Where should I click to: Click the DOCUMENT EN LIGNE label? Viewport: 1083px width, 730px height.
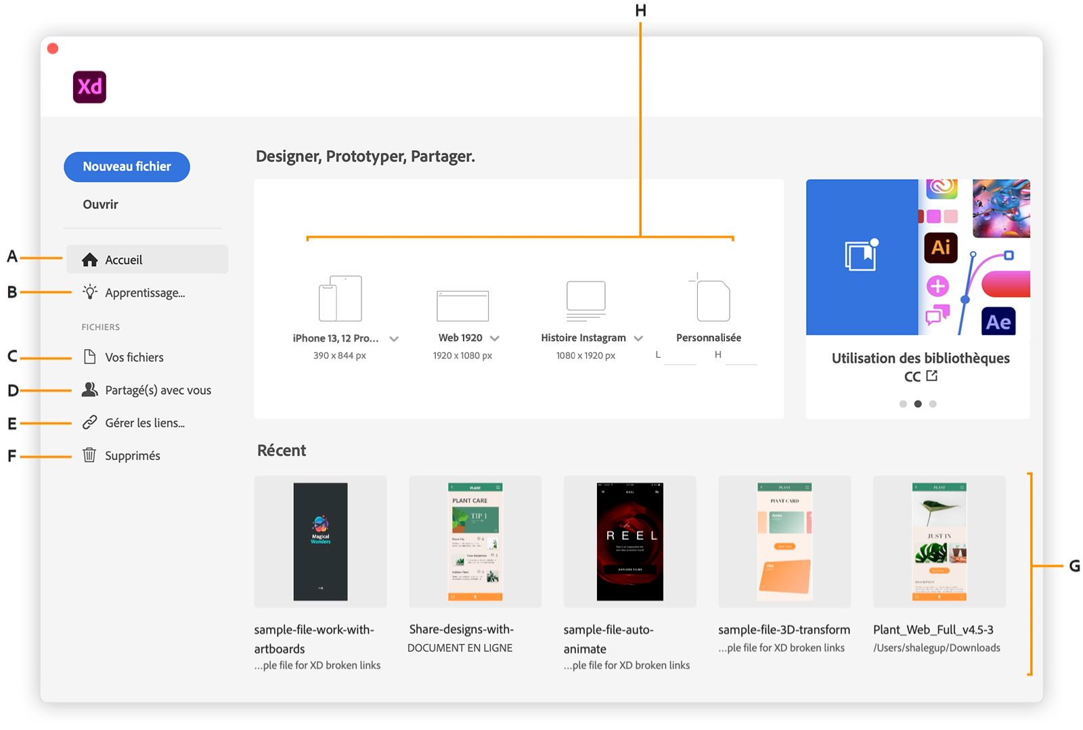point(460,647)
